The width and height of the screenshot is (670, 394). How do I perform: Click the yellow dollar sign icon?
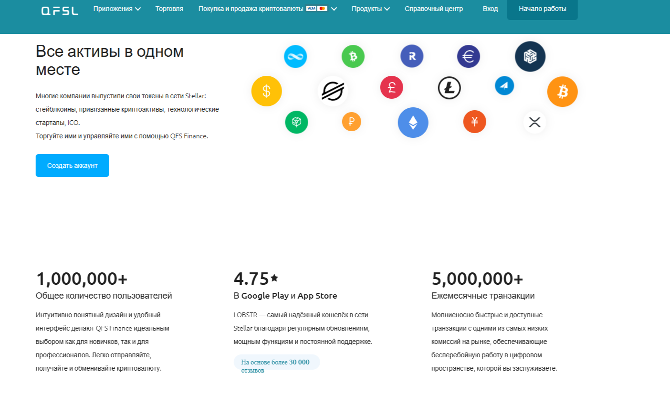[266, 91]
